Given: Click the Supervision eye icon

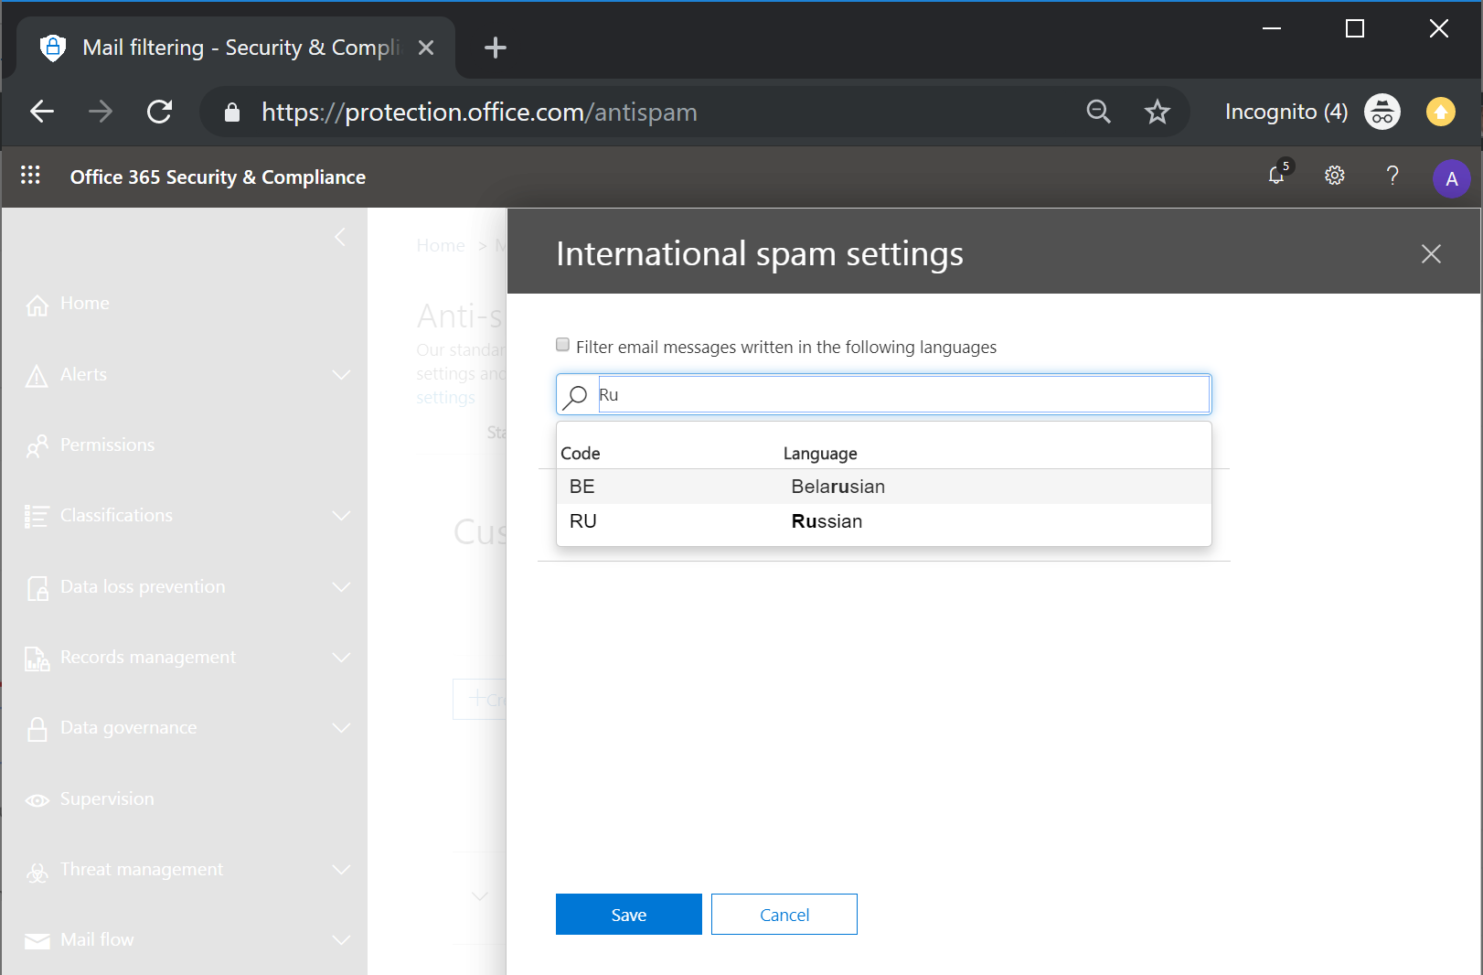Looking at the screenshot, I should [x=37, y=800].
